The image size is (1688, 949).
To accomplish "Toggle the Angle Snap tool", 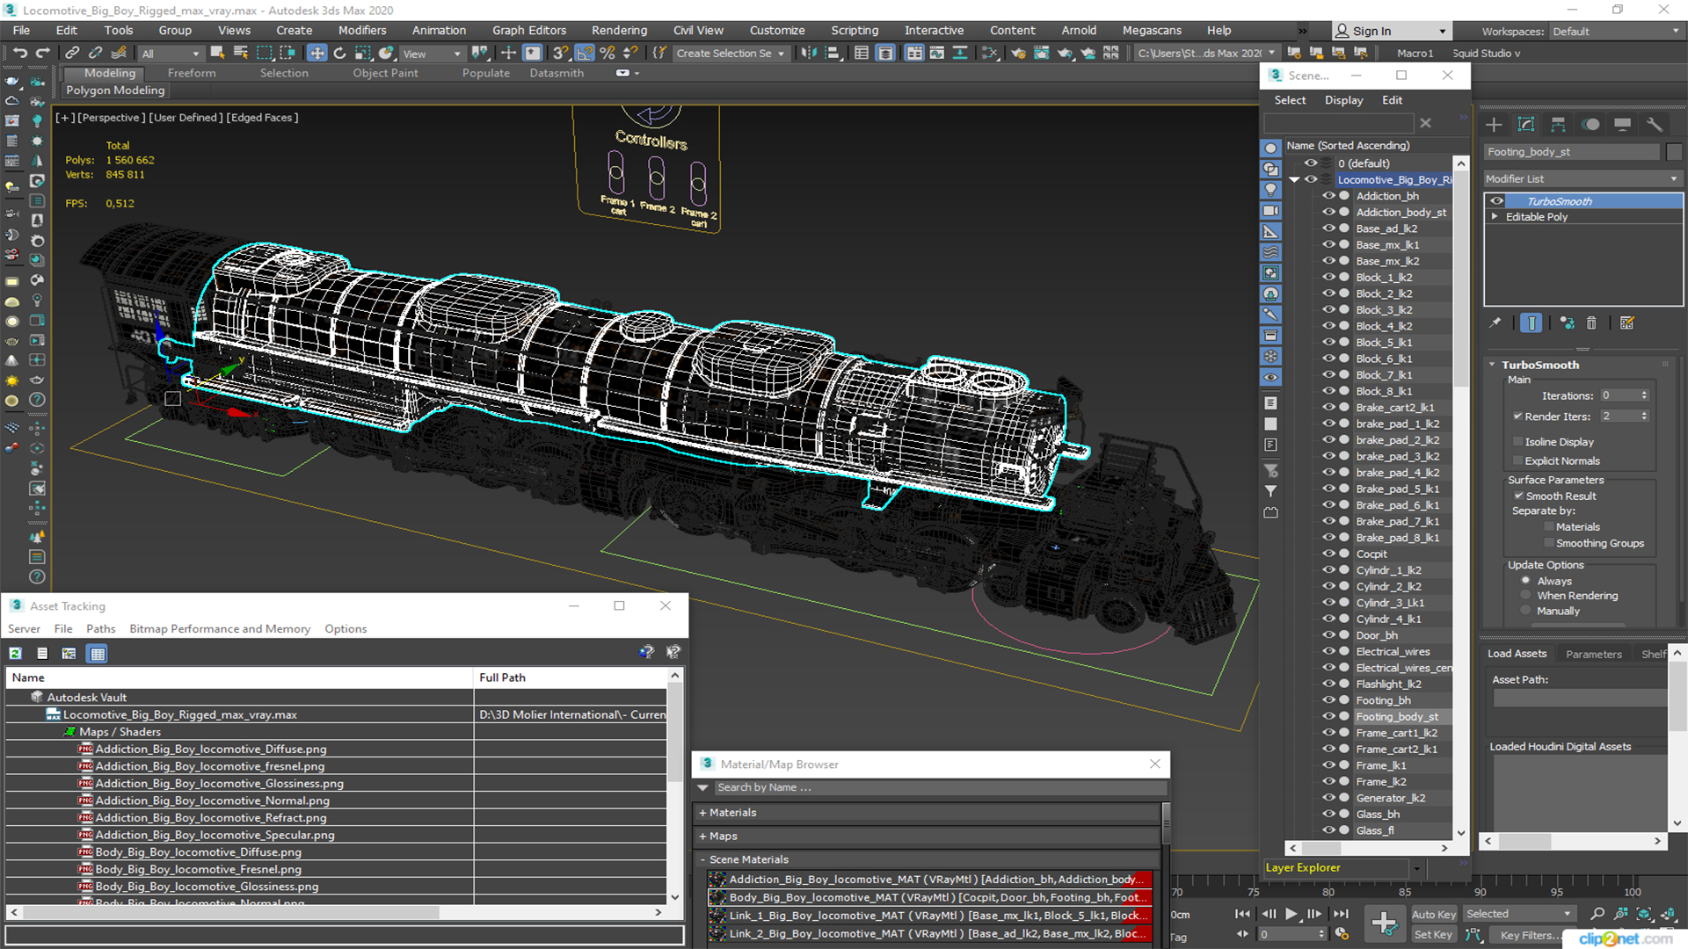I will point(584,54).
